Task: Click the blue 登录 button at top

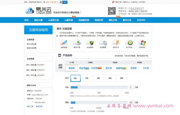Action: [65, 2]
